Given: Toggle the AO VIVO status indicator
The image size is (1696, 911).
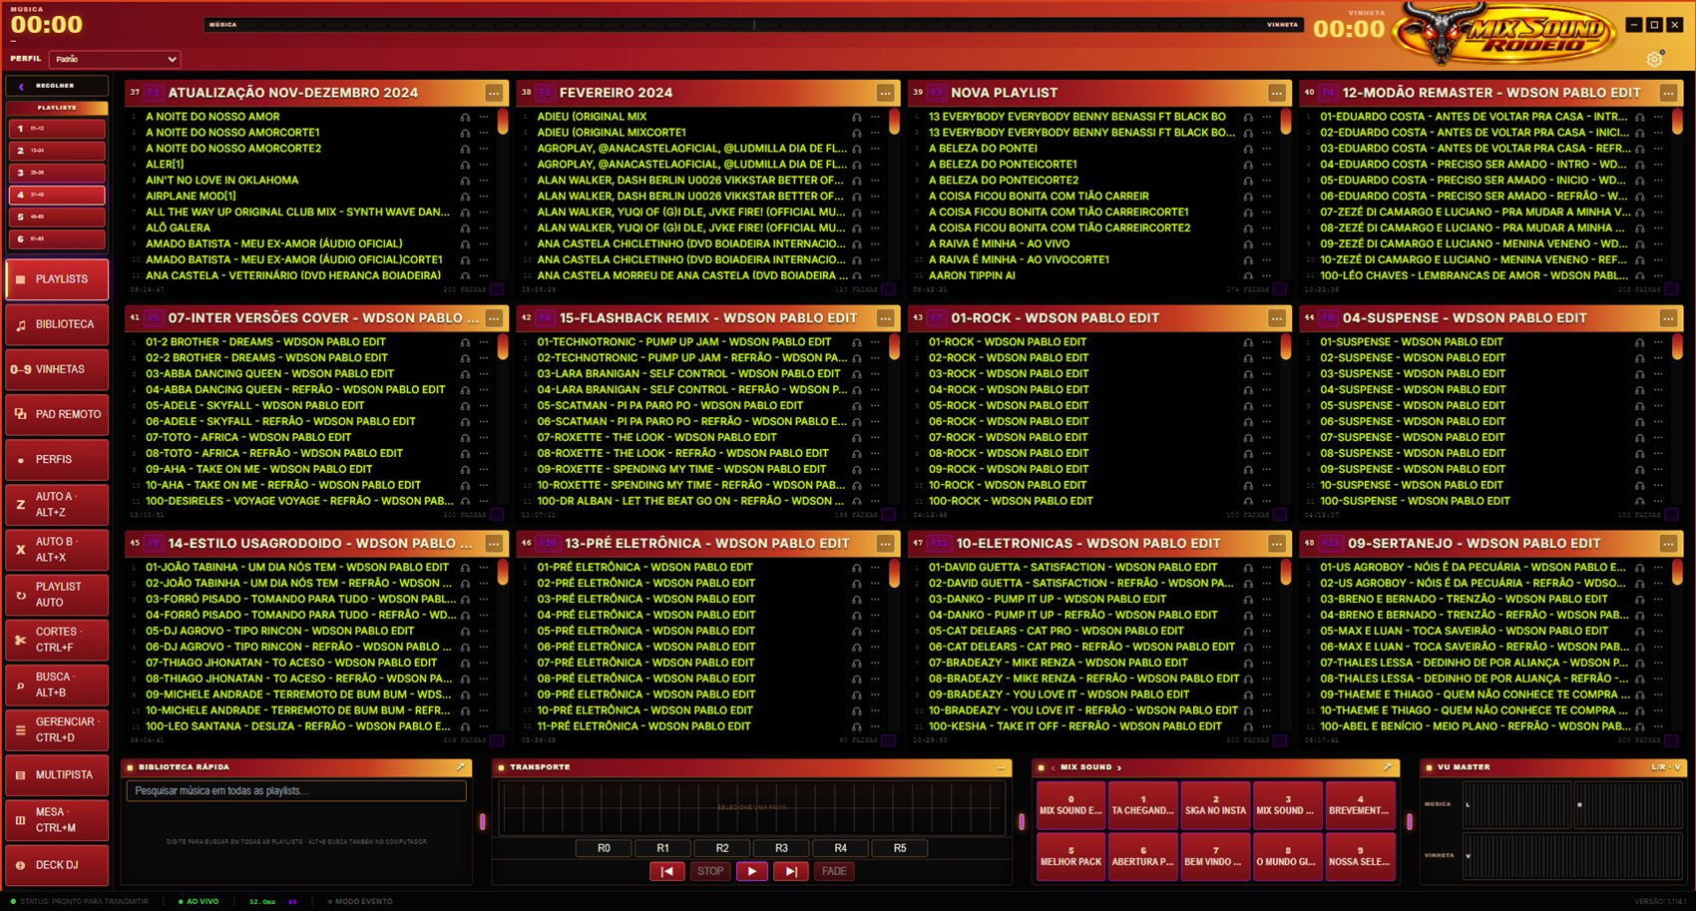Looking at the screenshot, I should pos(199,901).
